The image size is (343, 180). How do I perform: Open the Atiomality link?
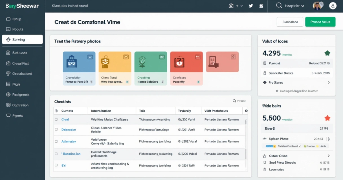click(69, 141)
